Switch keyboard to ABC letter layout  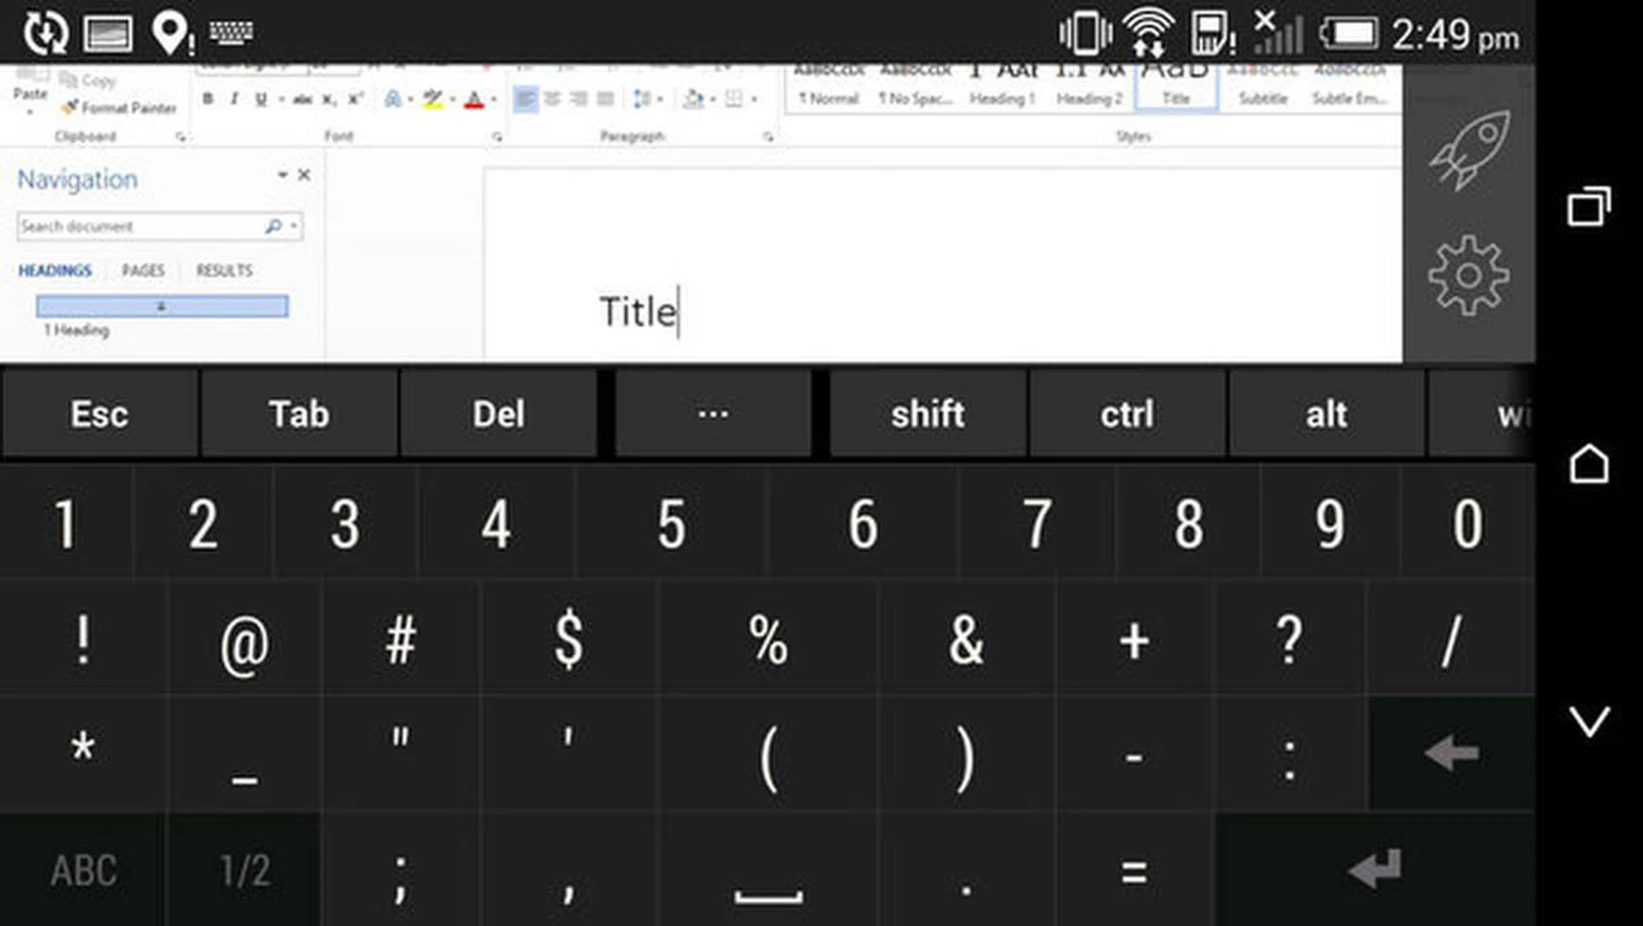point(83,870)
